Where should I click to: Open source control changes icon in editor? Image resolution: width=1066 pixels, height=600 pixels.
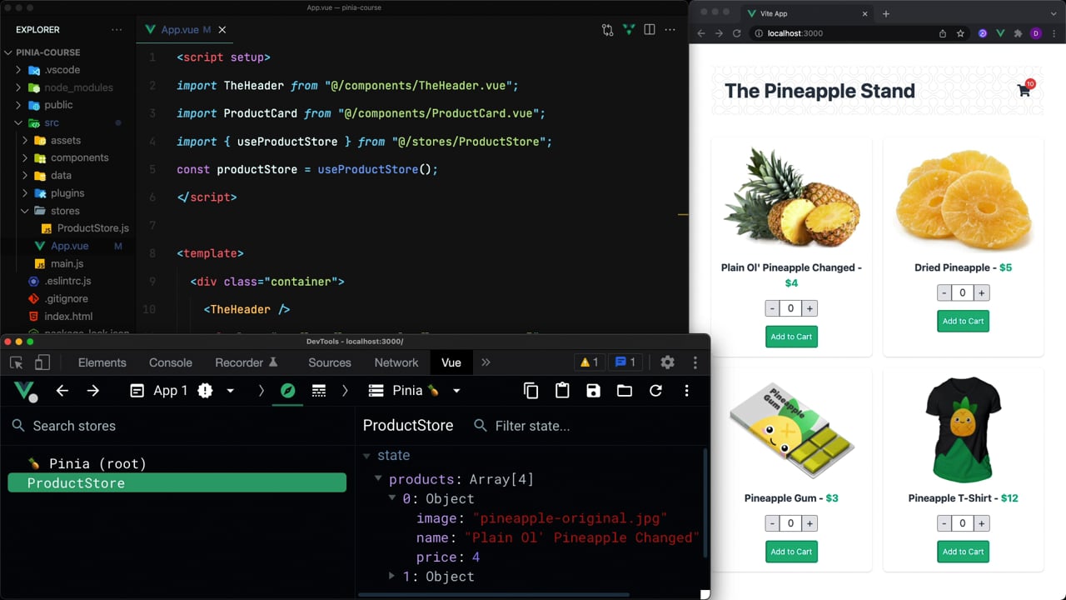(608, 29)
